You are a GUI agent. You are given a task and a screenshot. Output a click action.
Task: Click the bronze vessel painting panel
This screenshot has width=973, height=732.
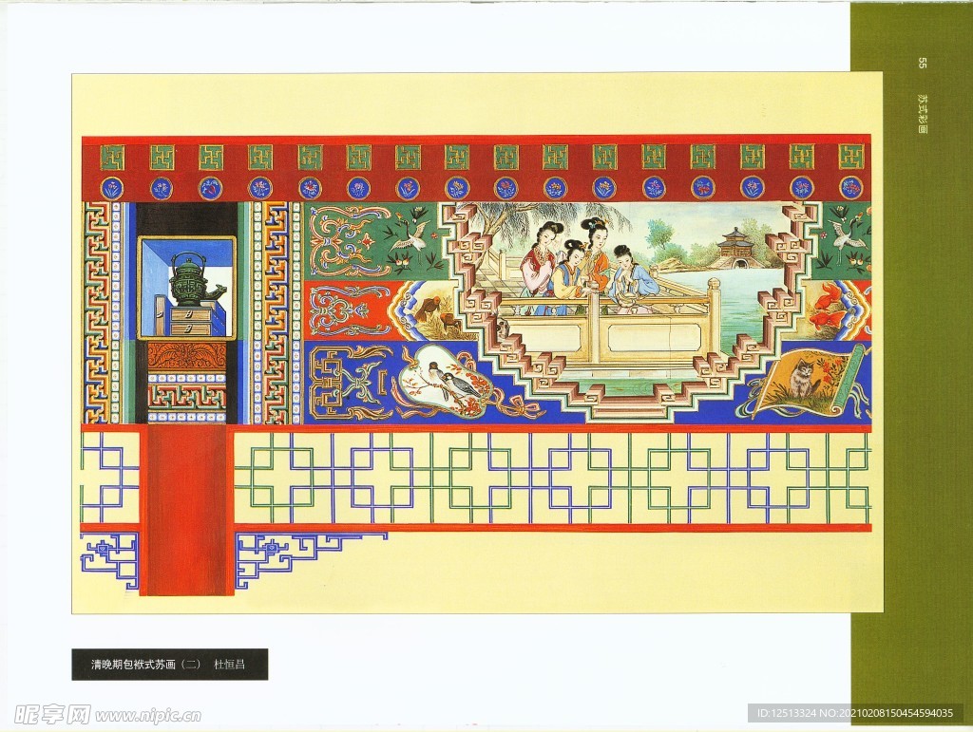(x=187, y=289)
